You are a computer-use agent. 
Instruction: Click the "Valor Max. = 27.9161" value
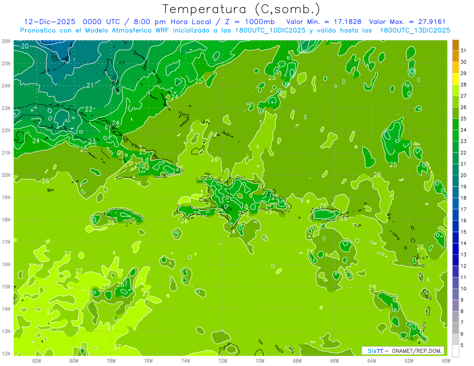[x=407, y=22]
